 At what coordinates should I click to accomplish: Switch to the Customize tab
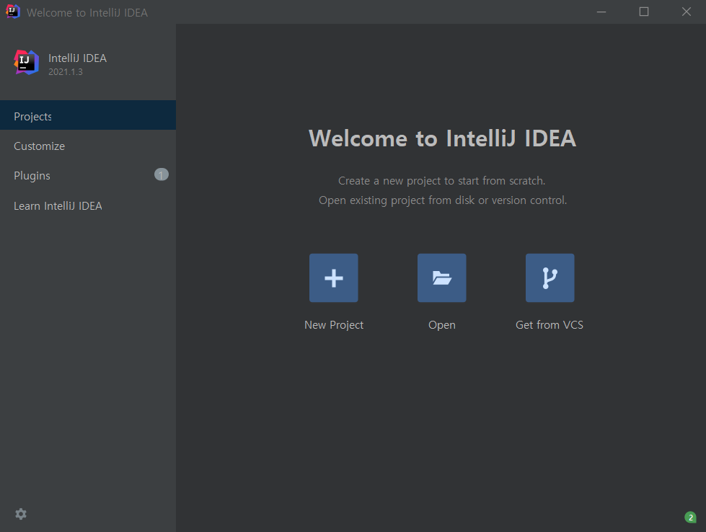click(x=88, y=146)
